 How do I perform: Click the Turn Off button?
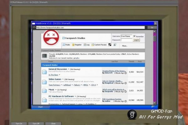(x=36, y=123)
